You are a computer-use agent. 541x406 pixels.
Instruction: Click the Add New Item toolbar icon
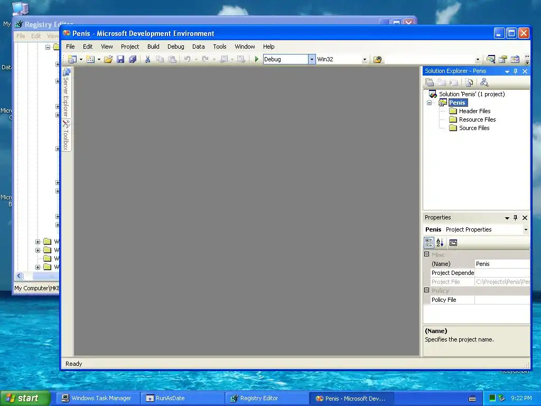coord(90,59)
